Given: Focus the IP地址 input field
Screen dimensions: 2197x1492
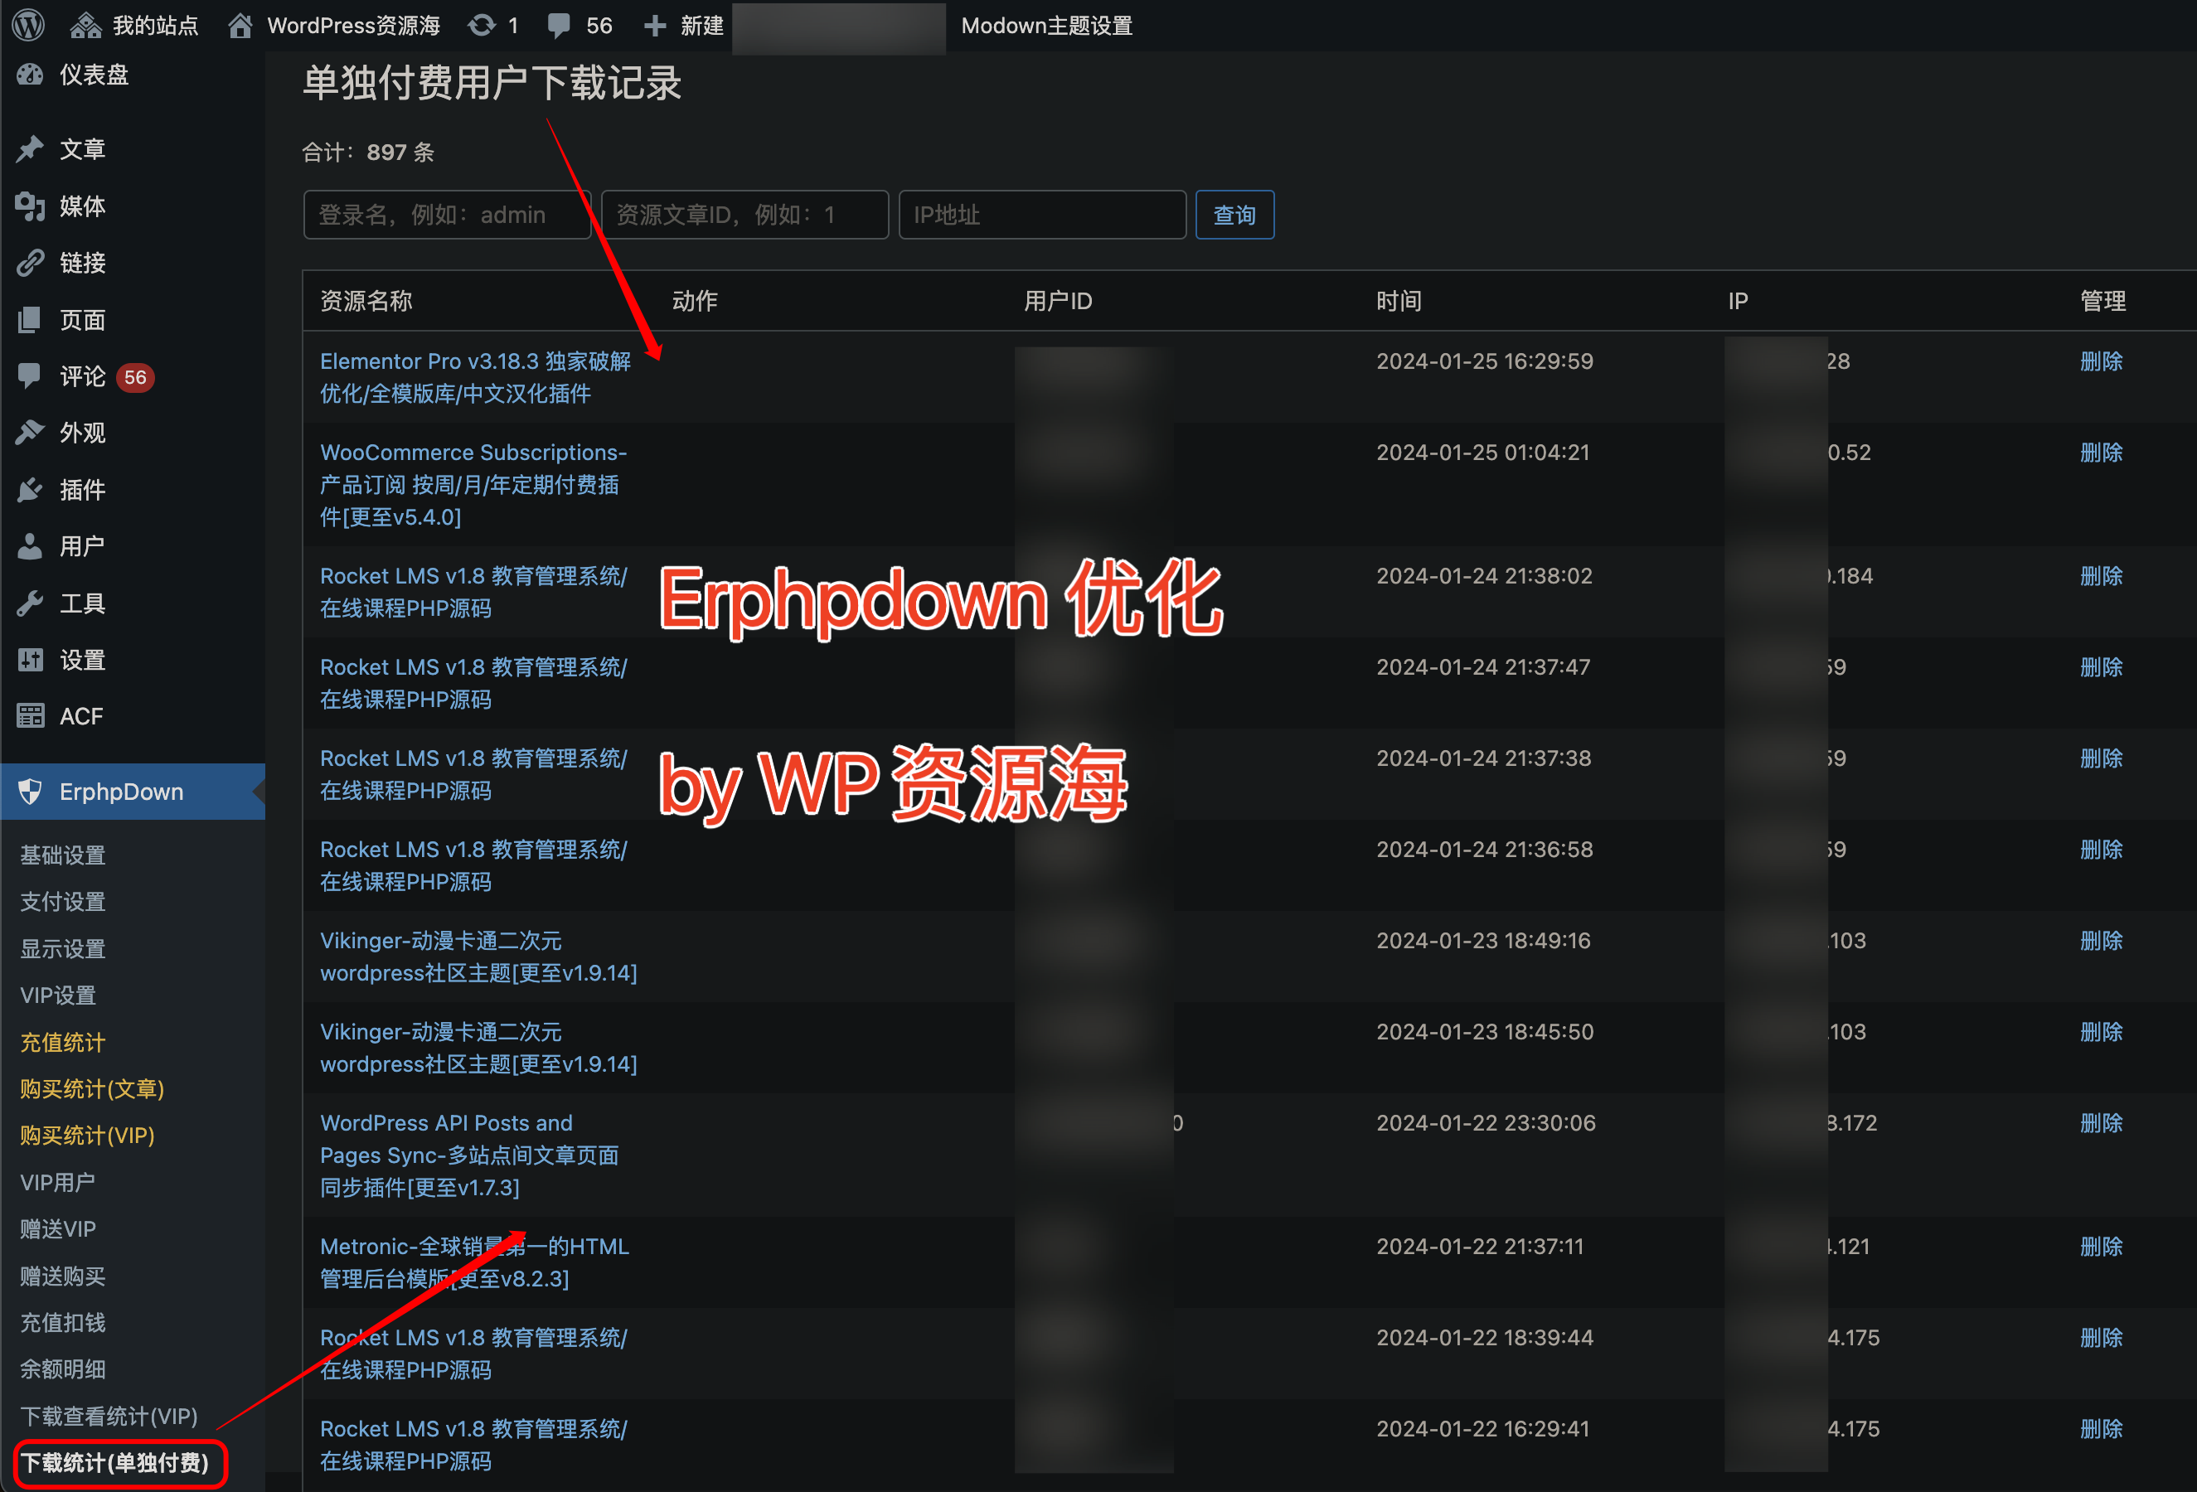Looking at the screenshot, I should tap(1043, 215).
